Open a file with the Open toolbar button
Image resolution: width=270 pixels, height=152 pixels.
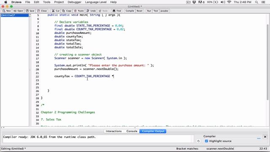[x=18, y=11]
